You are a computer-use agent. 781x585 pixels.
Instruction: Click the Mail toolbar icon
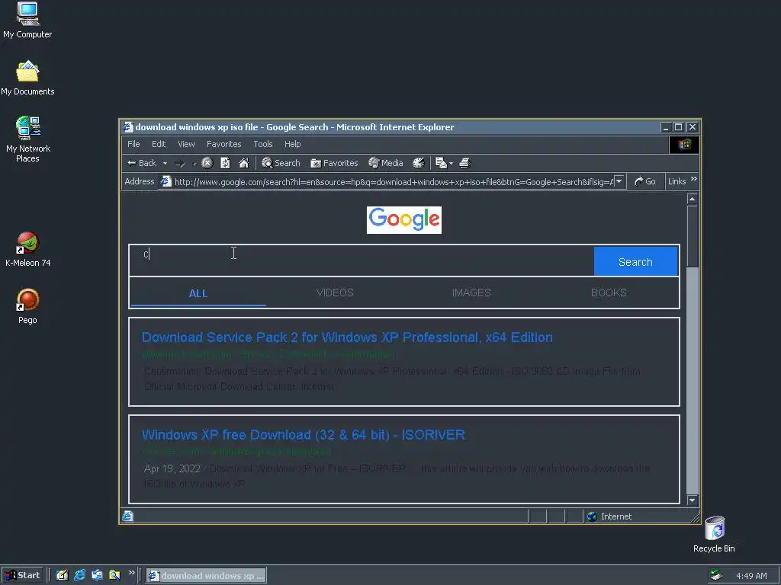pyautogui.click(x=441, y=163)
